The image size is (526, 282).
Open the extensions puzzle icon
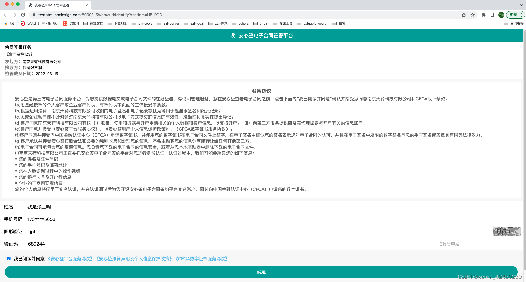[483, 15]
